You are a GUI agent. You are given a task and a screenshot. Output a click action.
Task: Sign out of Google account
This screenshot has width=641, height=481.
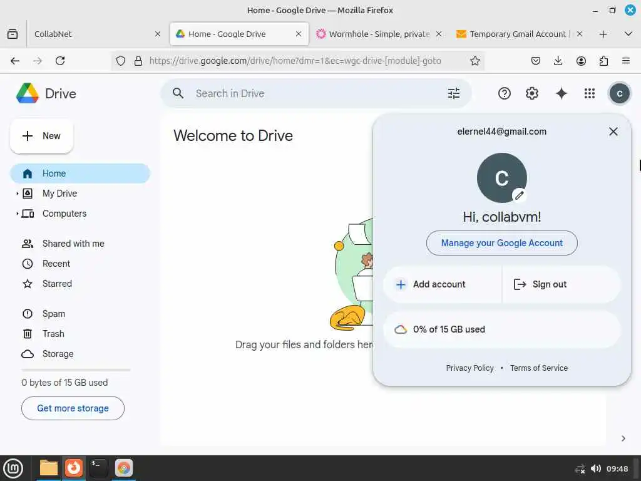(562, 284)
